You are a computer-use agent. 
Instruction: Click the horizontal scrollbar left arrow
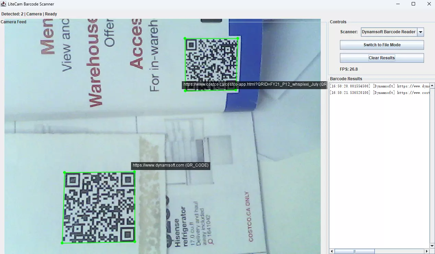click(331, 251)
